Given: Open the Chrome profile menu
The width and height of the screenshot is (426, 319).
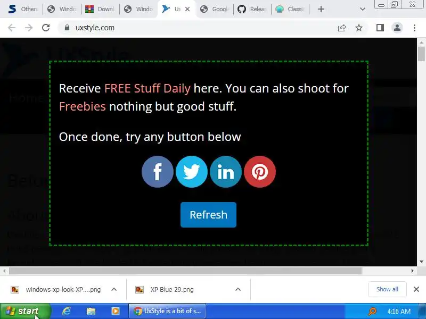Looking at the screenshot, I should pos(397,28).
